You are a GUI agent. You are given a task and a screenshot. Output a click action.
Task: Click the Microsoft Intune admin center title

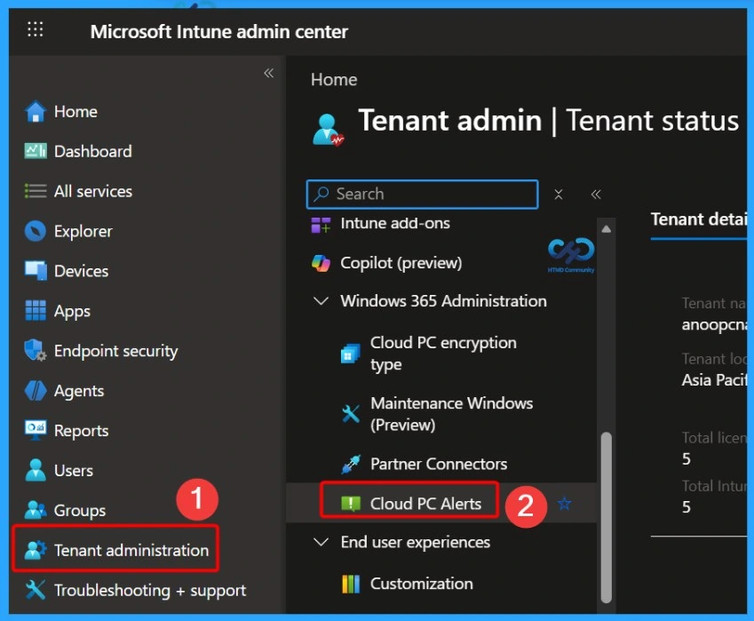click(x=218, y=32)
